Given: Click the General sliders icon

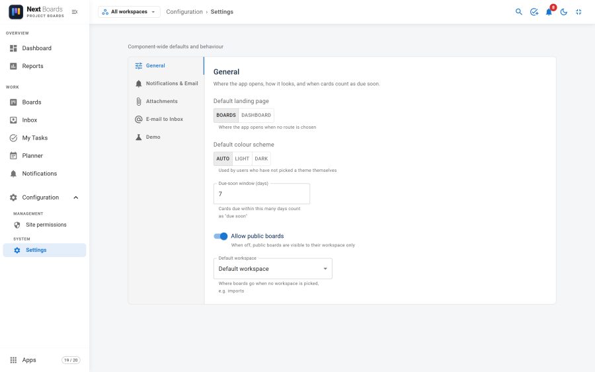Looking at the screenshot, I should pos(139,65).
